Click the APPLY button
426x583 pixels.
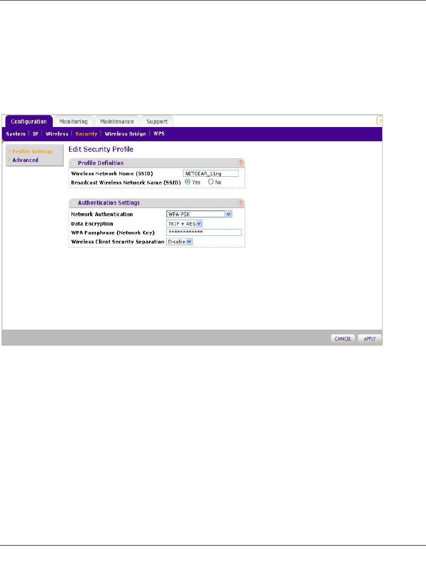coord(369,339)
